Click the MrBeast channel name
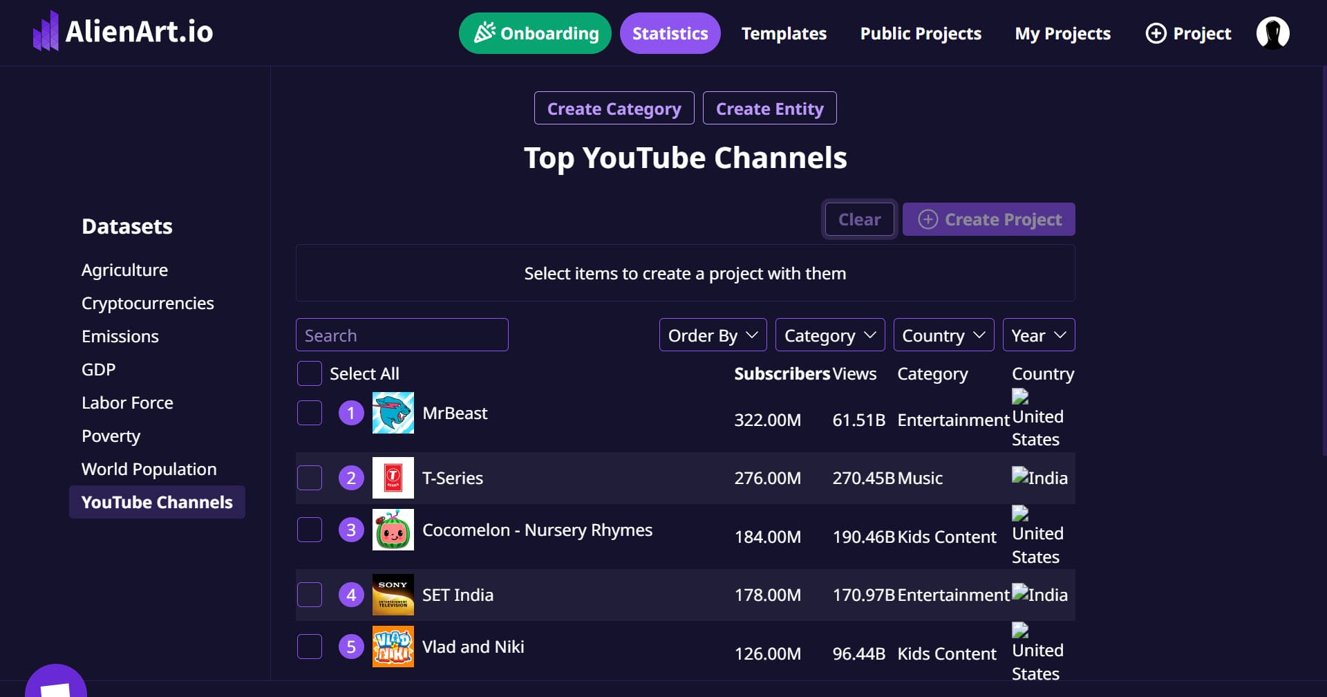Viewport: 1327px width, 697px height. pyautogui.click(x=455, y=413)
